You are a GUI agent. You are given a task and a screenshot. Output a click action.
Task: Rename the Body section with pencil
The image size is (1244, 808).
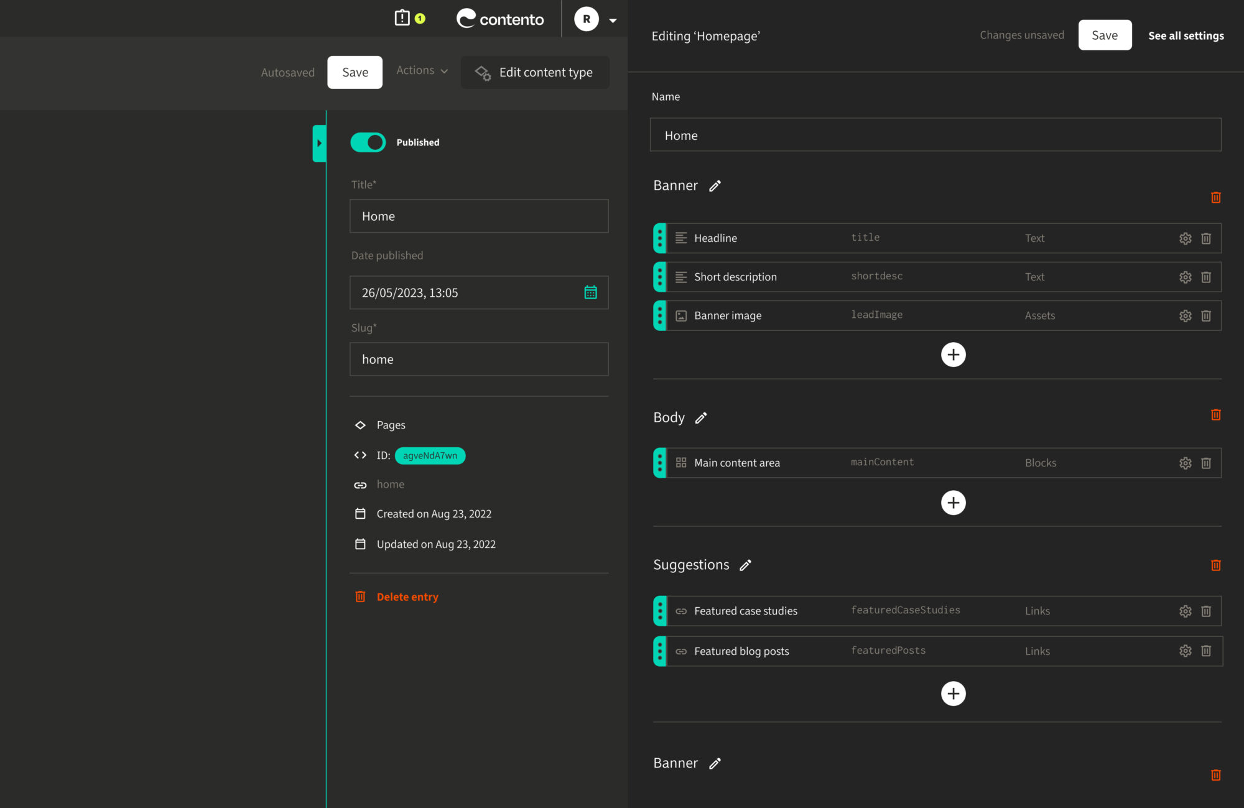(x=701, y=418)
